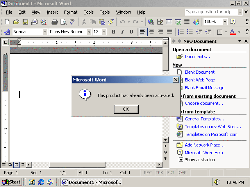Open the Format menu

pyautogui.click(x=71, y=12)
